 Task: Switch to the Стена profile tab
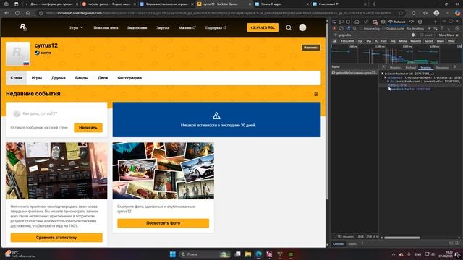(x=16, y=78)
